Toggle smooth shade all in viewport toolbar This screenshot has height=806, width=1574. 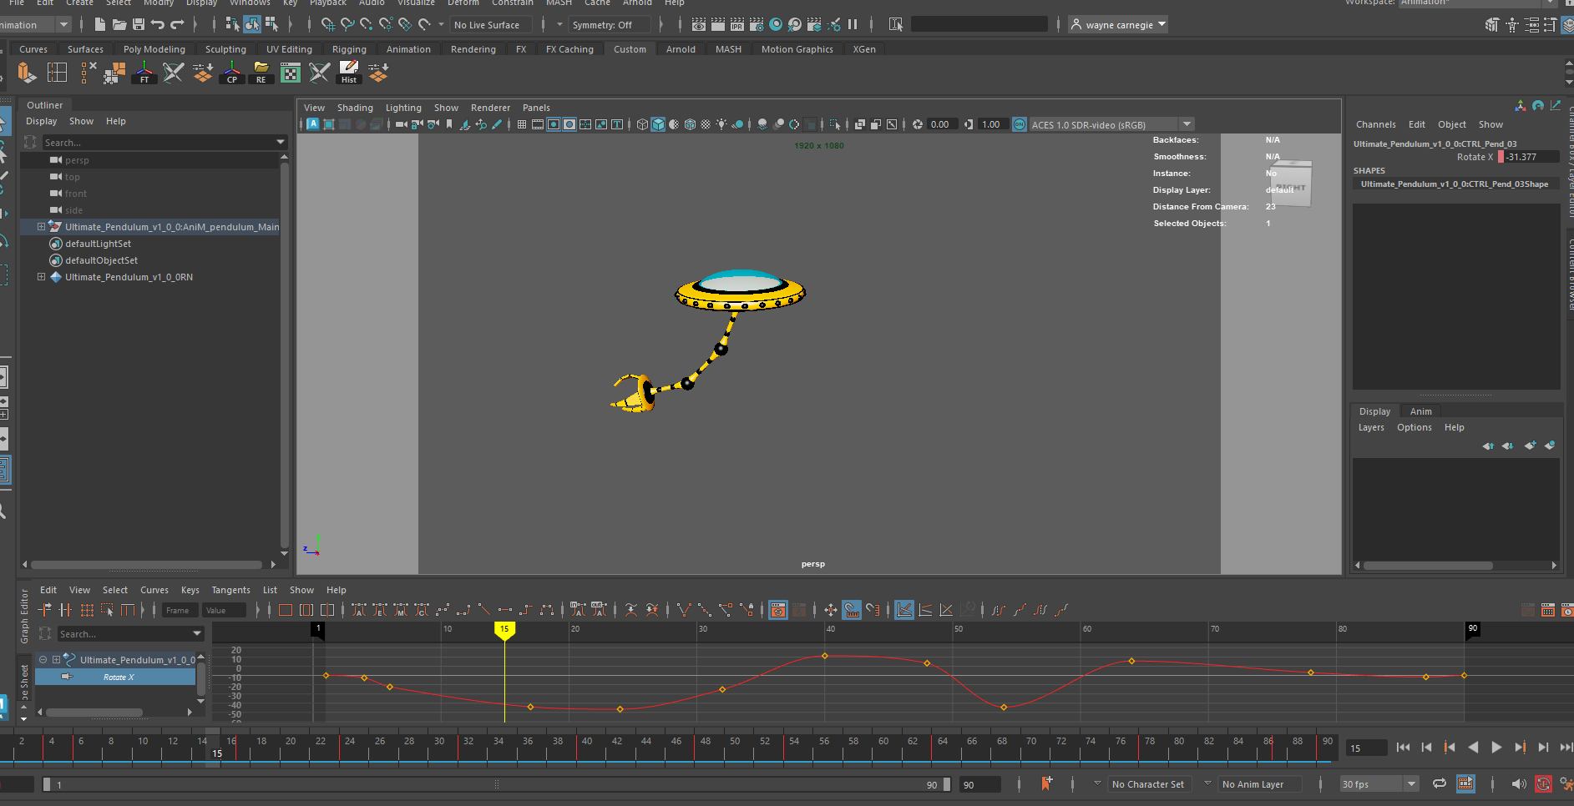click(x=658, y=124)
